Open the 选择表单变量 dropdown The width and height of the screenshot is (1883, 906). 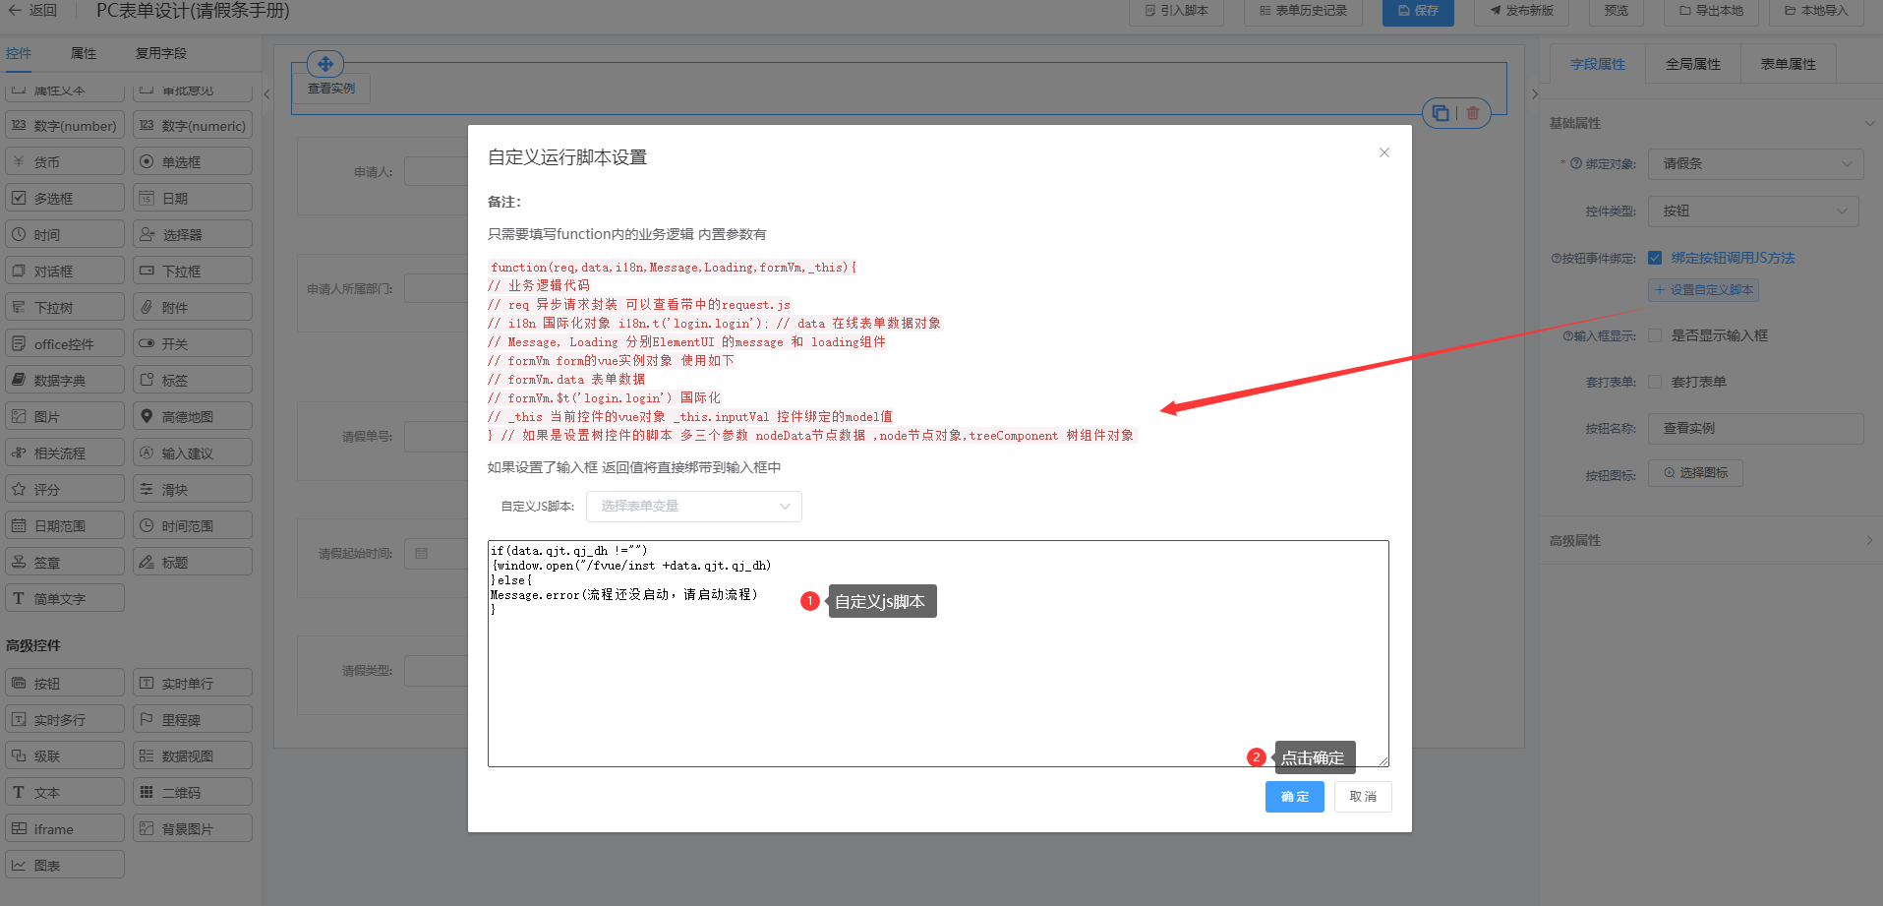(693, 507)
